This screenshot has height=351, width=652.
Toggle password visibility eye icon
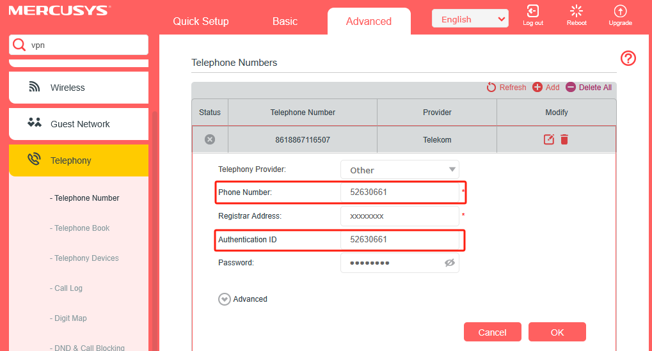click(450, 263)
